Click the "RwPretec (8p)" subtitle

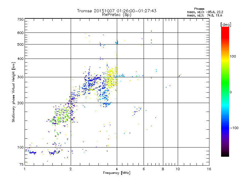(x=117, y=15)
